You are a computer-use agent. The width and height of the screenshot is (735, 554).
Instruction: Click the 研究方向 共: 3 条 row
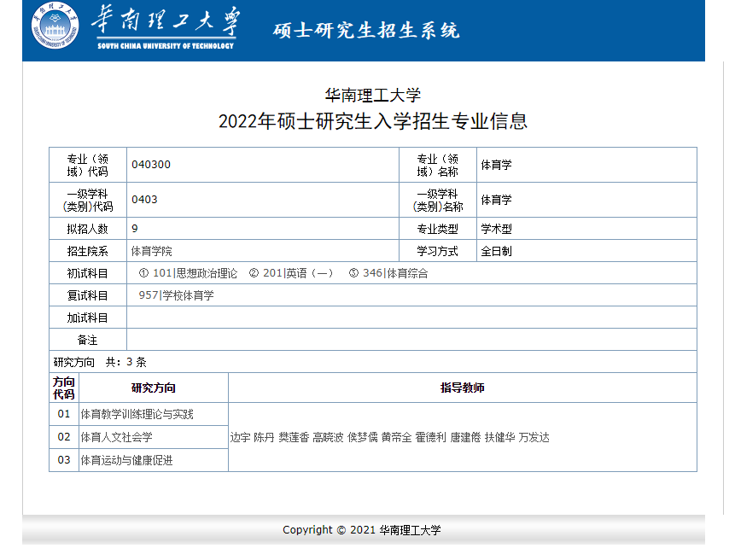click(373, 362)
